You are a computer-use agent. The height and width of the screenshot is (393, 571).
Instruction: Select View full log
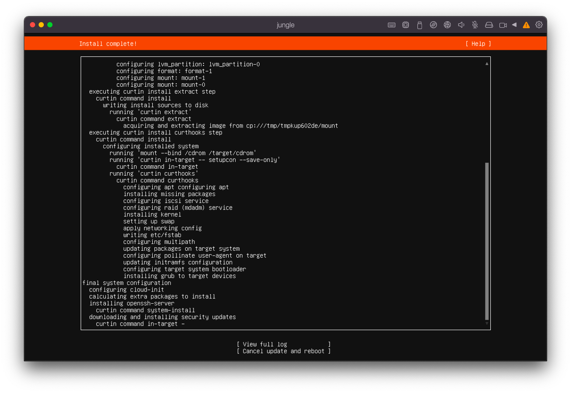click(284, 344)
